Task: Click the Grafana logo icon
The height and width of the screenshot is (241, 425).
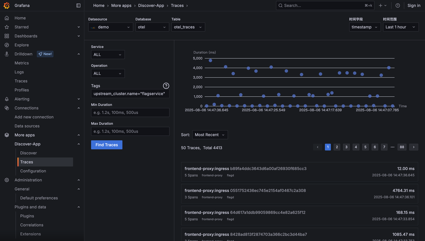Action: [x=7, y=5]
